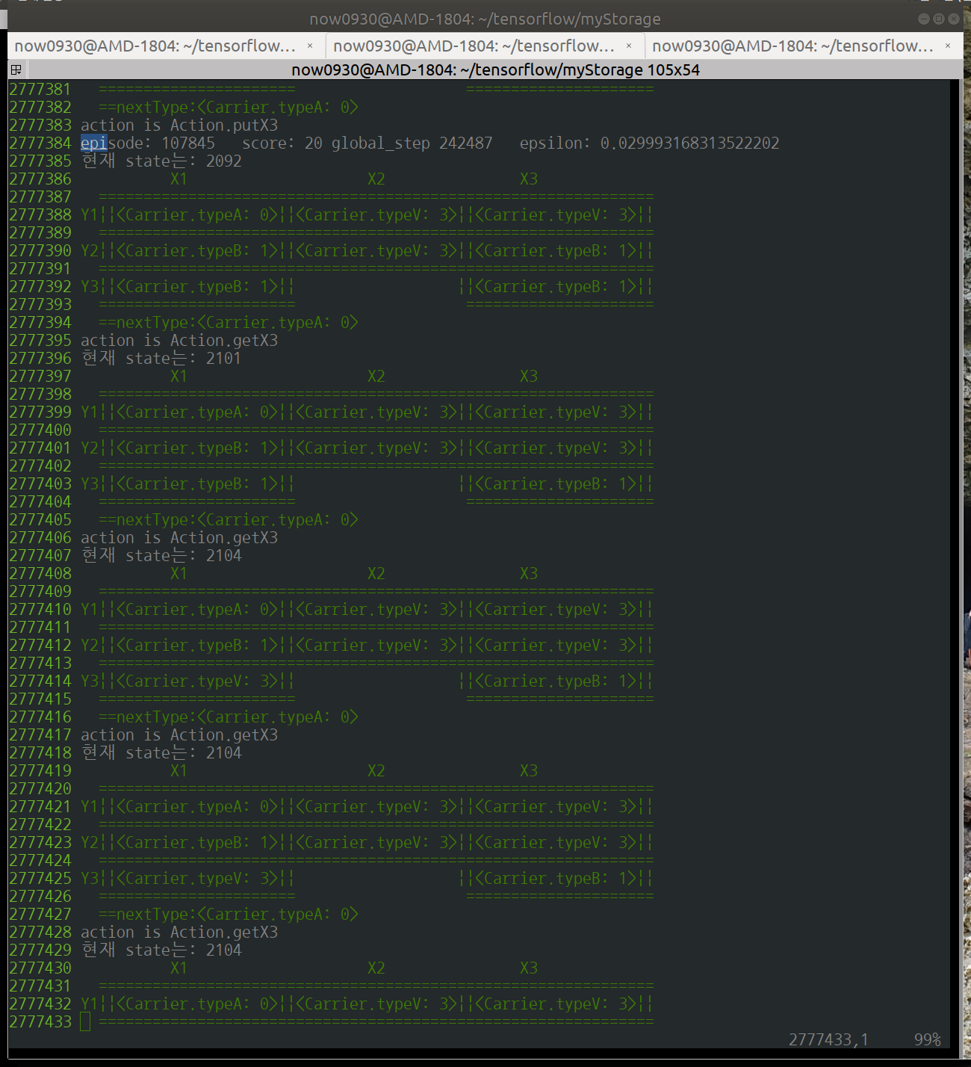Image resolution: width=971 pixels, height=1067 pixels.
Task: Click the 99% position indicator in status line
Action: pos(927,1039)
